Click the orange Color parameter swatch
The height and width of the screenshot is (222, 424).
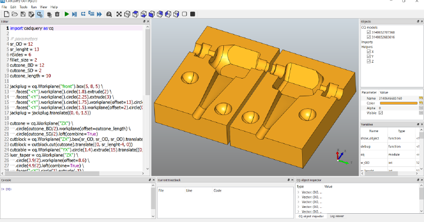point(399,103)
